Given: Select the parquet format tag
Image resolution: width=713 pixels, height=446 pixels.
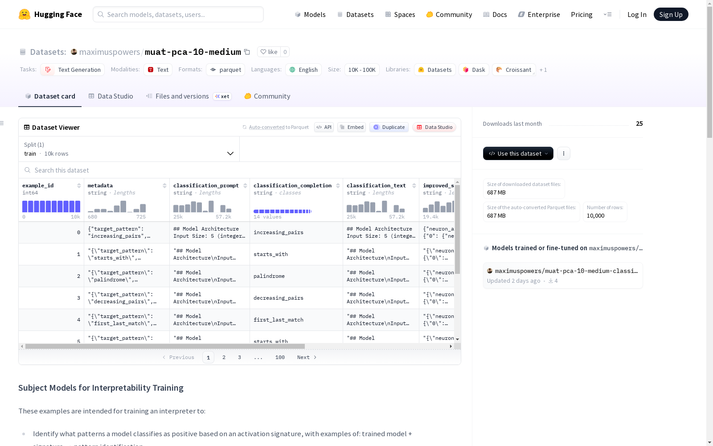Looking at the screenshot, I should [x=225, y=70].
